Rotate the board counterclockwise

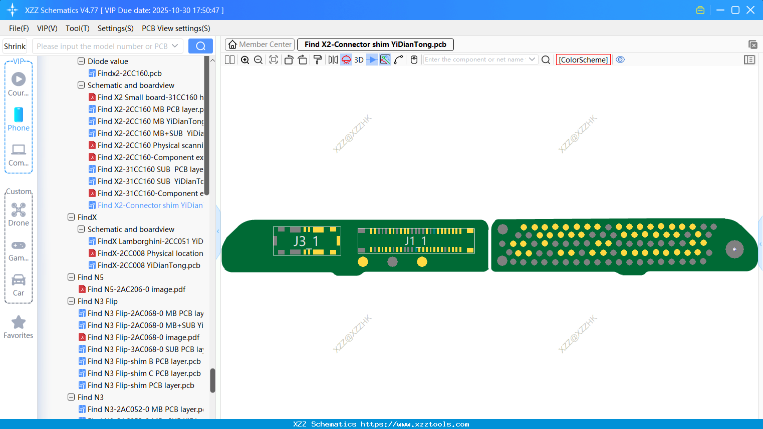click(x=289, y=59)
